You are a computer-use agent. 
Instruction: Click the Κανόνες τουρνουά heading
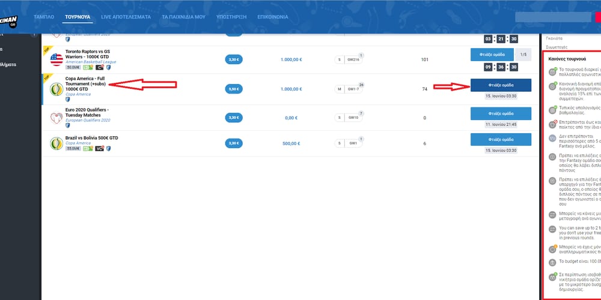click(567, 59)
